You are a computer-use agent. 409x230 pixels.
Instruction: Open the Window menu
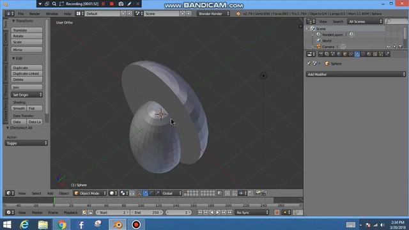52,13
